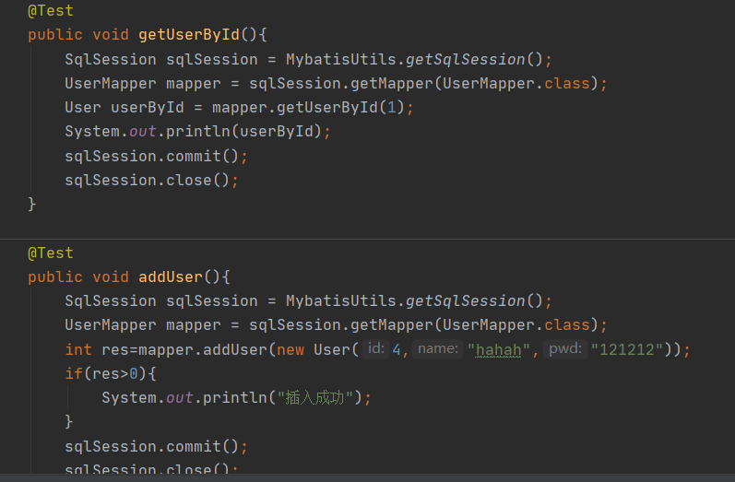Place cursor on getUserById method name declaration
This screenshot has height=482, width=735.
click(x=188, y=35)
